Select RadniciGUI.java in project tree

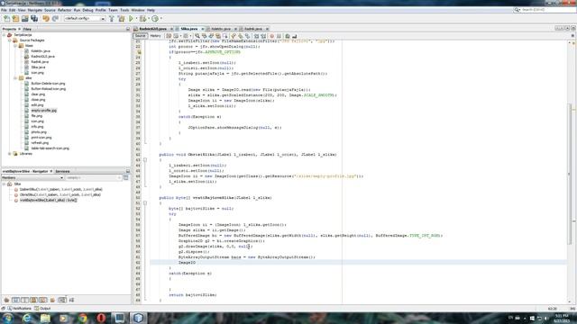pos(42,56)
